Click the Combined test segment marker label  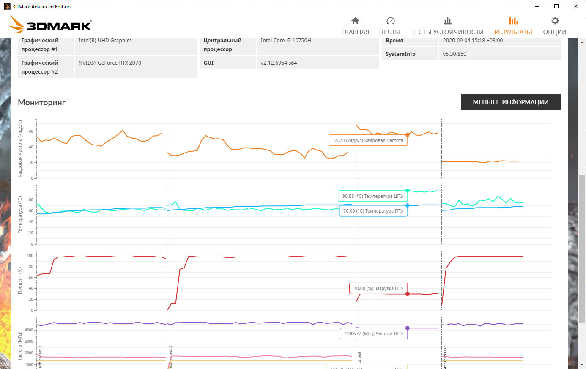click(x=445, y=358)
